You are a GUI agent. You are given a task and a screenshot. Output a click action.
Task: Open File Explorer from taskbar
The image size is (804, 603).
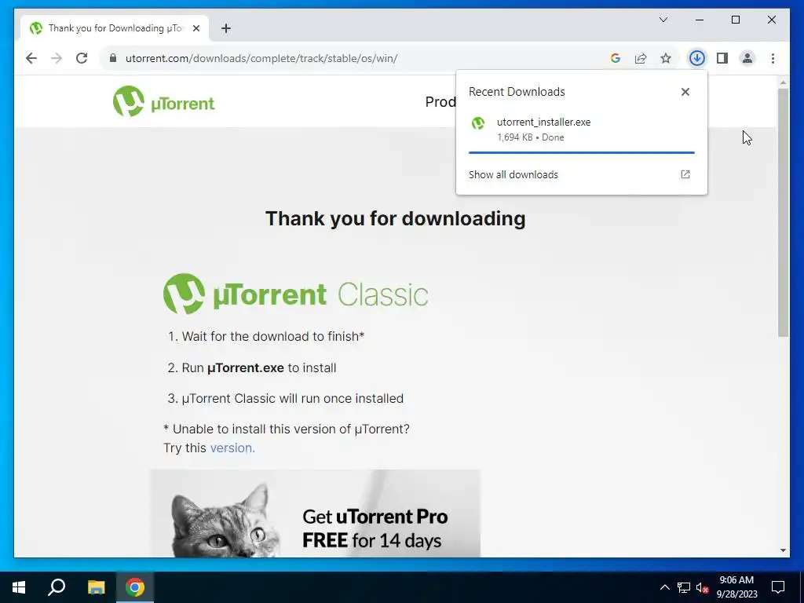pos(96,587)
